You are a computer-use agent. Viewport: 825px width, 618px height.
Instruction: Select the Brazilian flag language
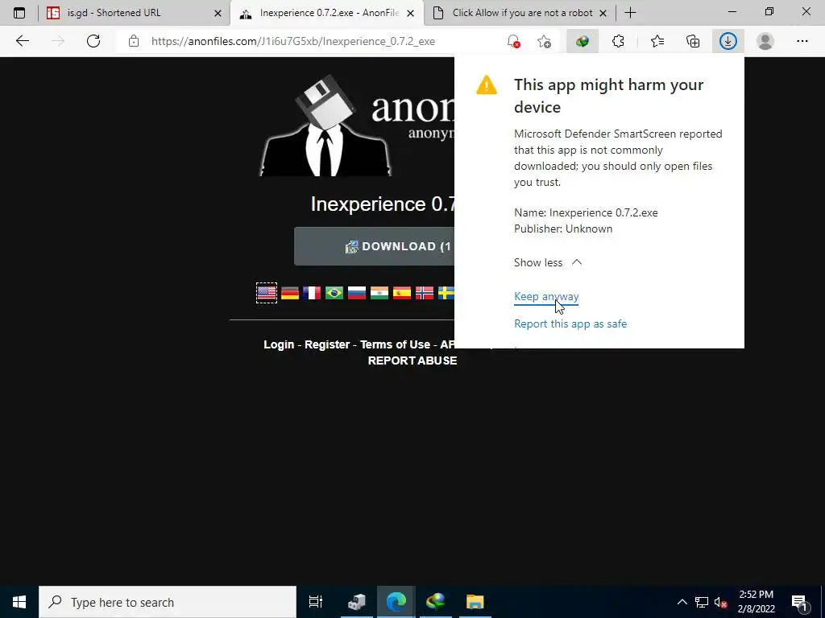pos(334,293)
